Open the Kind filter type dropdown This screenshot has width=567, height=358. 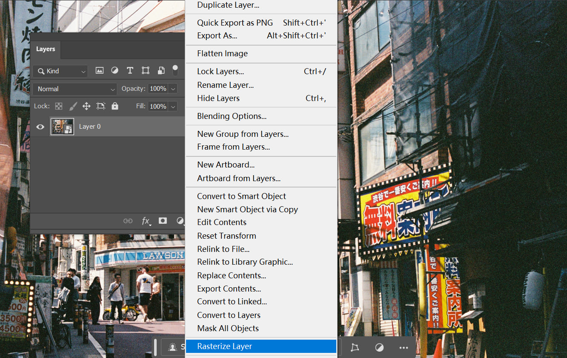click(60, 71)
